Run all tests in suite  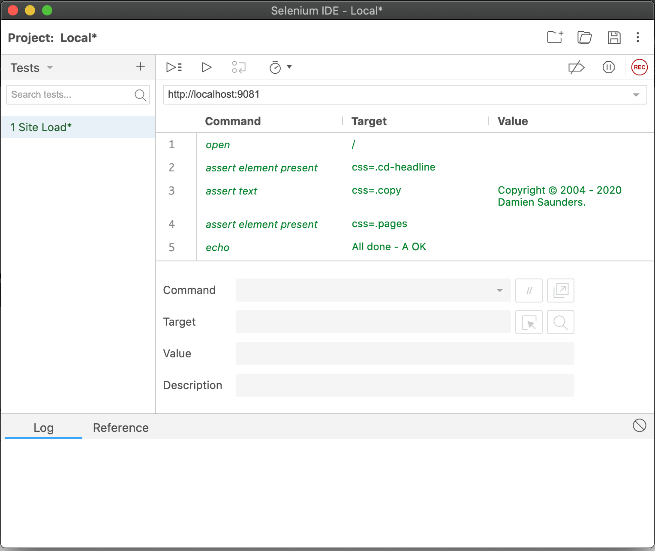click(x=174, y=67)
